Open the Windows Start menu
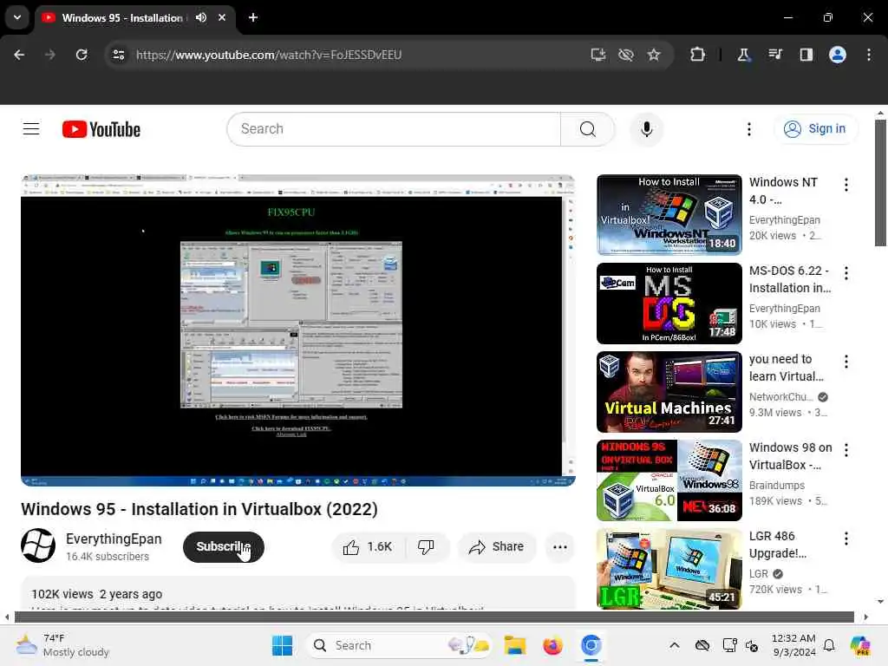This screenshot has height=666, width=888. (x=282, y=645)
